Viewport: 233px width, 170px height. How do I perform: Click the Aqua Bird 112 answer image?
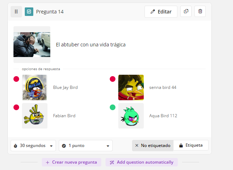131,116
